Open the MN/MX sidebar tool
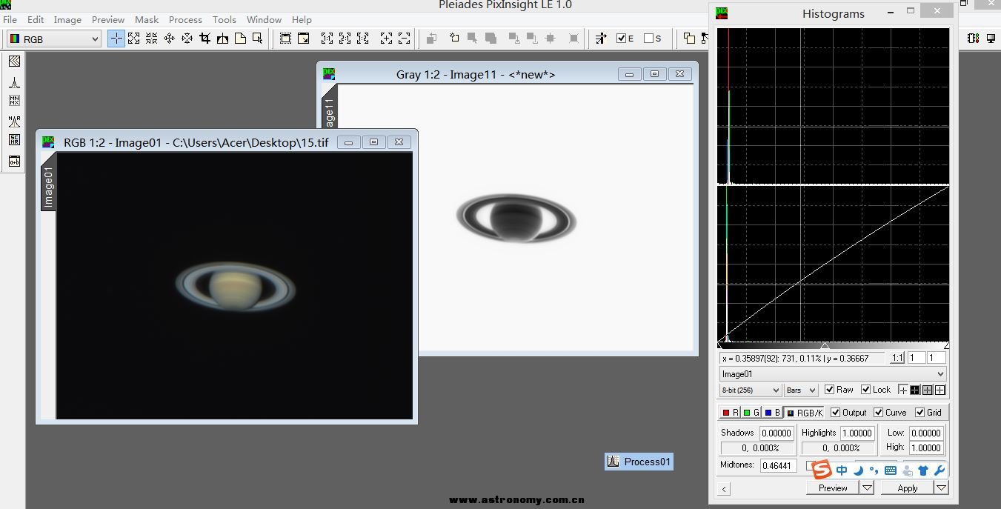This screenshot has width=1001, height=509. (x=14, y=102)
